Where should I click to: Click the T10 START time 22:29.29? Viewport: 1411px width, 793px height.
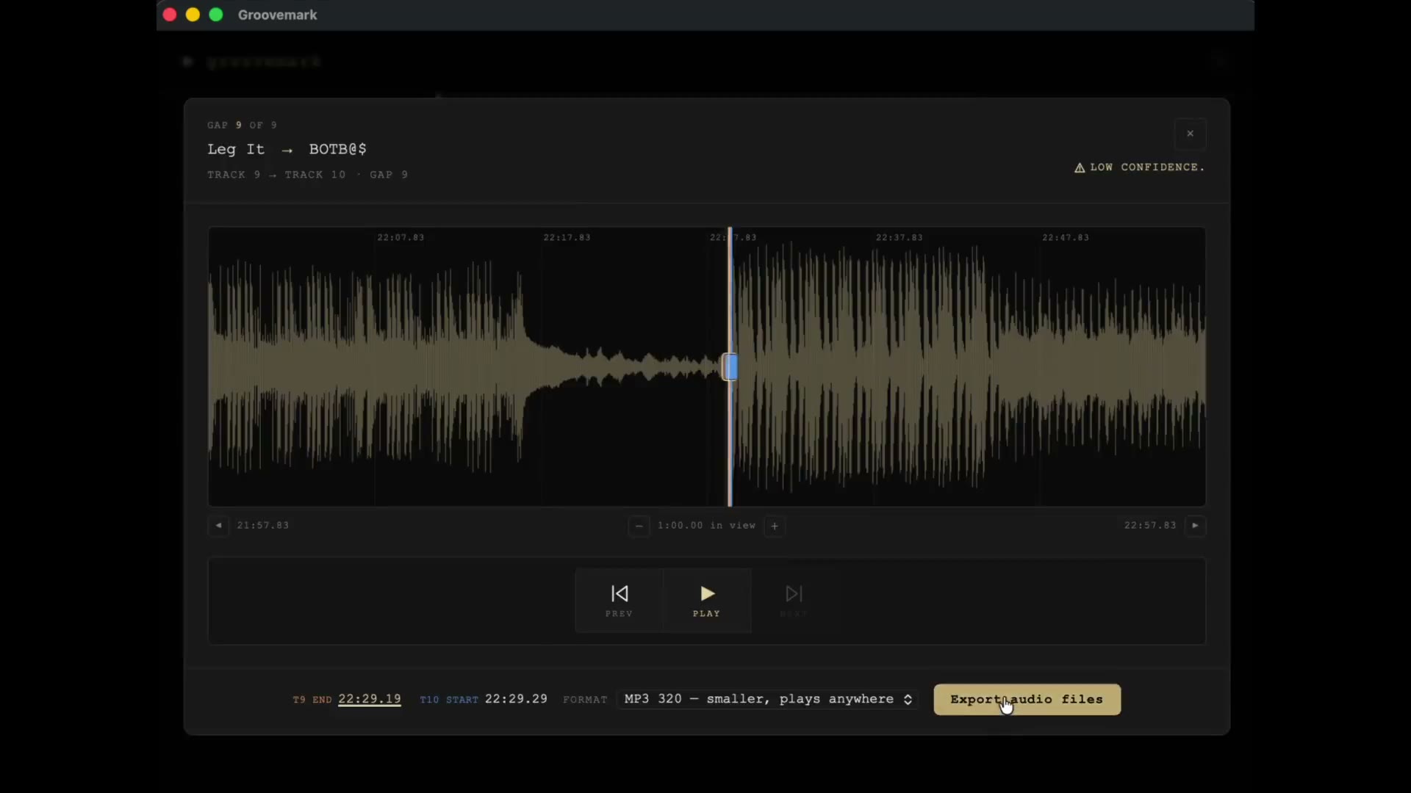(516, 699)
